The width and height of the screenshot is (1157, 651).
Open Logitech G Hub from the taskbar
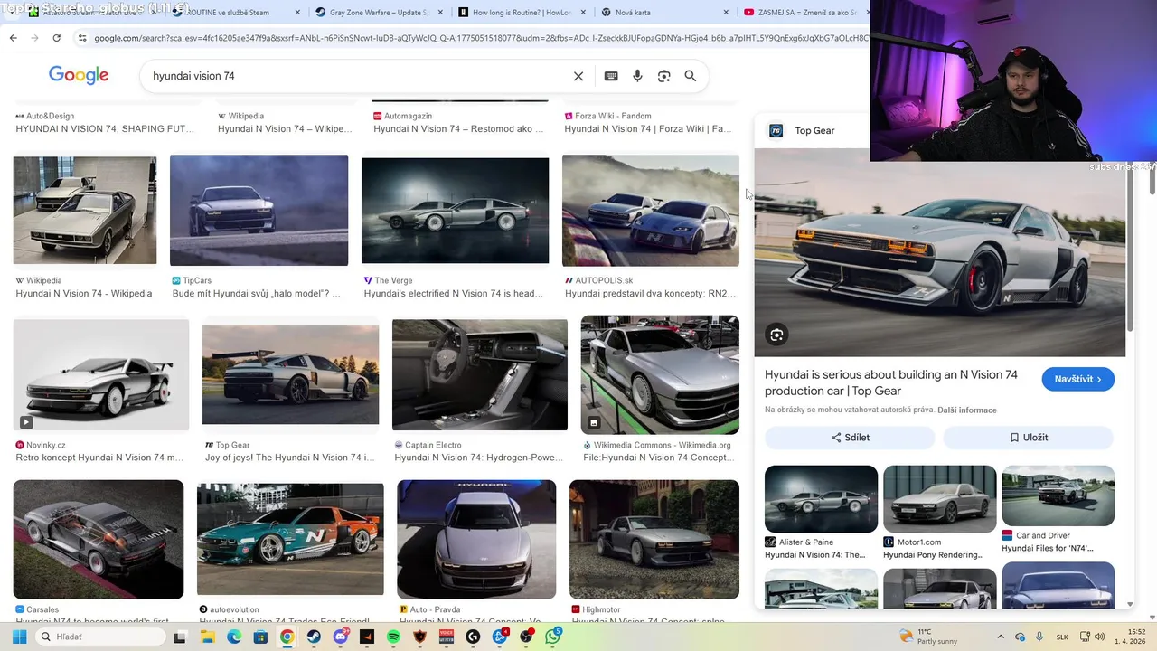(x=473, y=637)
